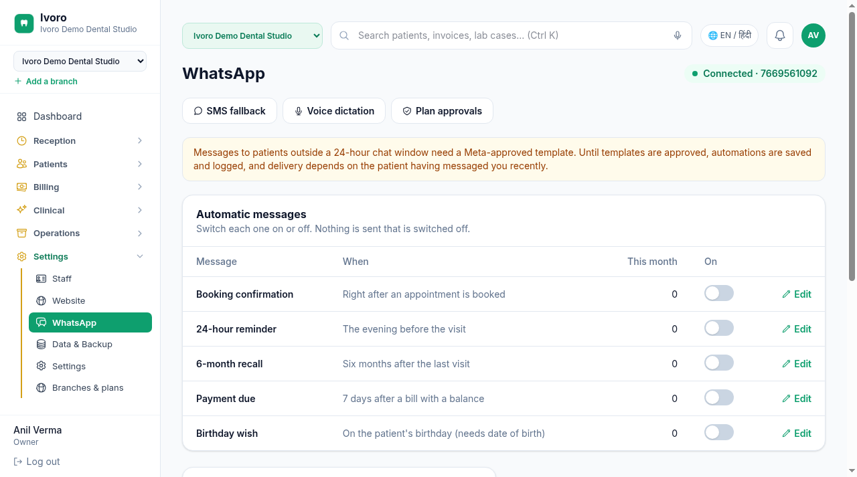Select the WhatsApp menu item
Viewport: 857px width, 477px height.
coord(90,322)
